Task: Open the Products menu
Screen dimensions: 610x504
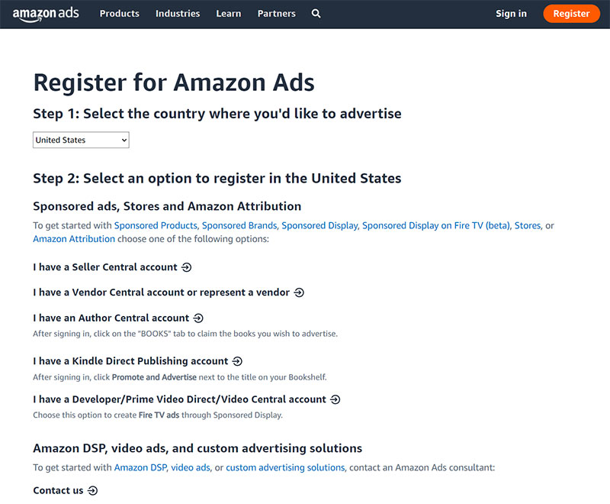Action: [119, 14]
